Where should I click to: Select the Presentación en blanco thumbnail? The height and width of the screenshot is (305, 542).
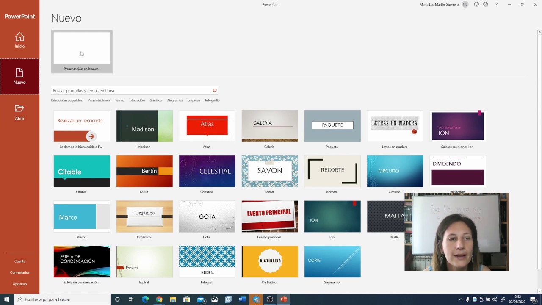pos(82,51)
